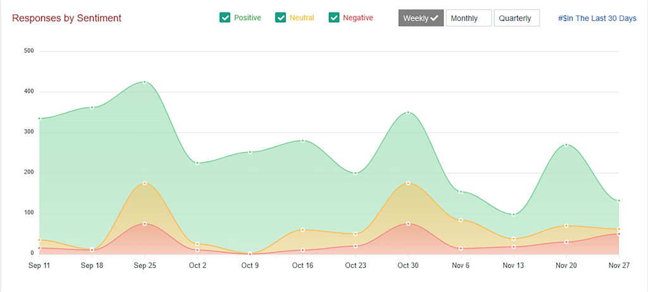Disable the Negative sentiment checkbox
The height and width of the screenshot is (292, 648).
(x=334, y=18)
